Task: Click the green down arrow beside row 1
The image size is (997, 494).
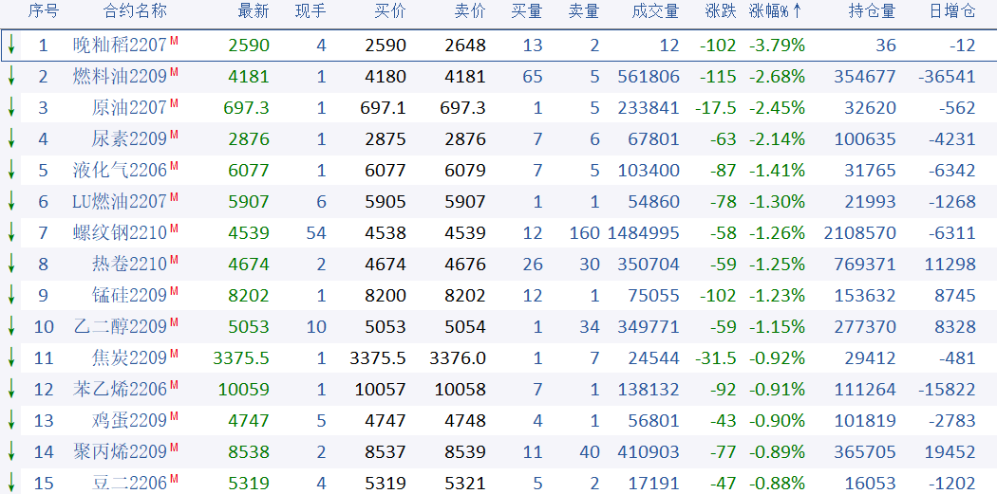Action: point(11,45)
